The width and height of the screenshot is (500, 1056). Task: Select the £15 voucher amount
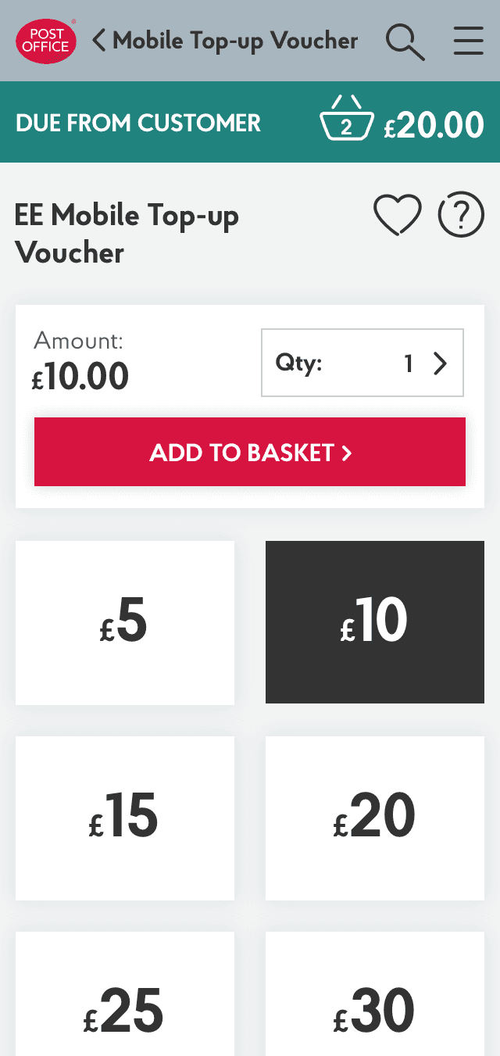pyautogui.click(x=125, y=818)
